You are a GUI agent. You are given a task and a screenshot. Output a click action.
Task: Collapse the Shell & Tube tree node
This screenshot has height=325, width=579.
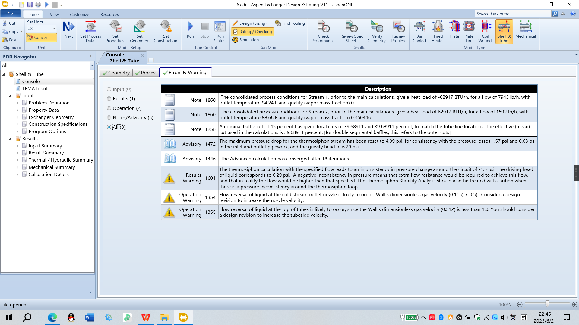4,74
